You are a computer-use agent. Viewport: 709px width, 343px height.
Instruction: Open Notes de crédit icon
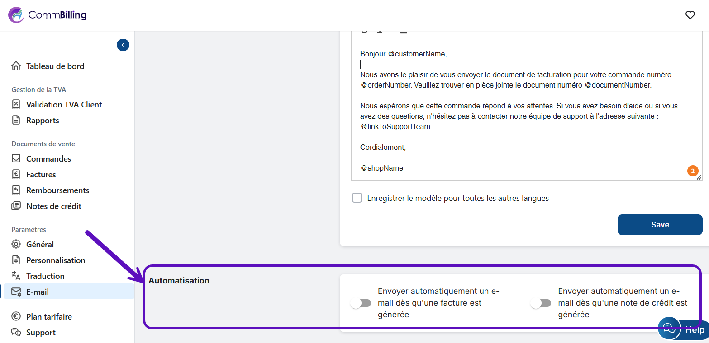pyautogui.click(x=16, y=206)
